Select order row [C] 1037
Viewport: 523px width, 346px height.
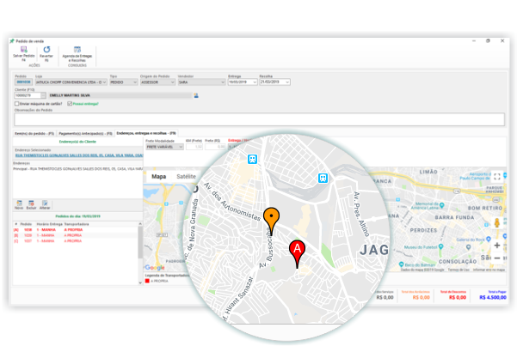click(76, 241)
